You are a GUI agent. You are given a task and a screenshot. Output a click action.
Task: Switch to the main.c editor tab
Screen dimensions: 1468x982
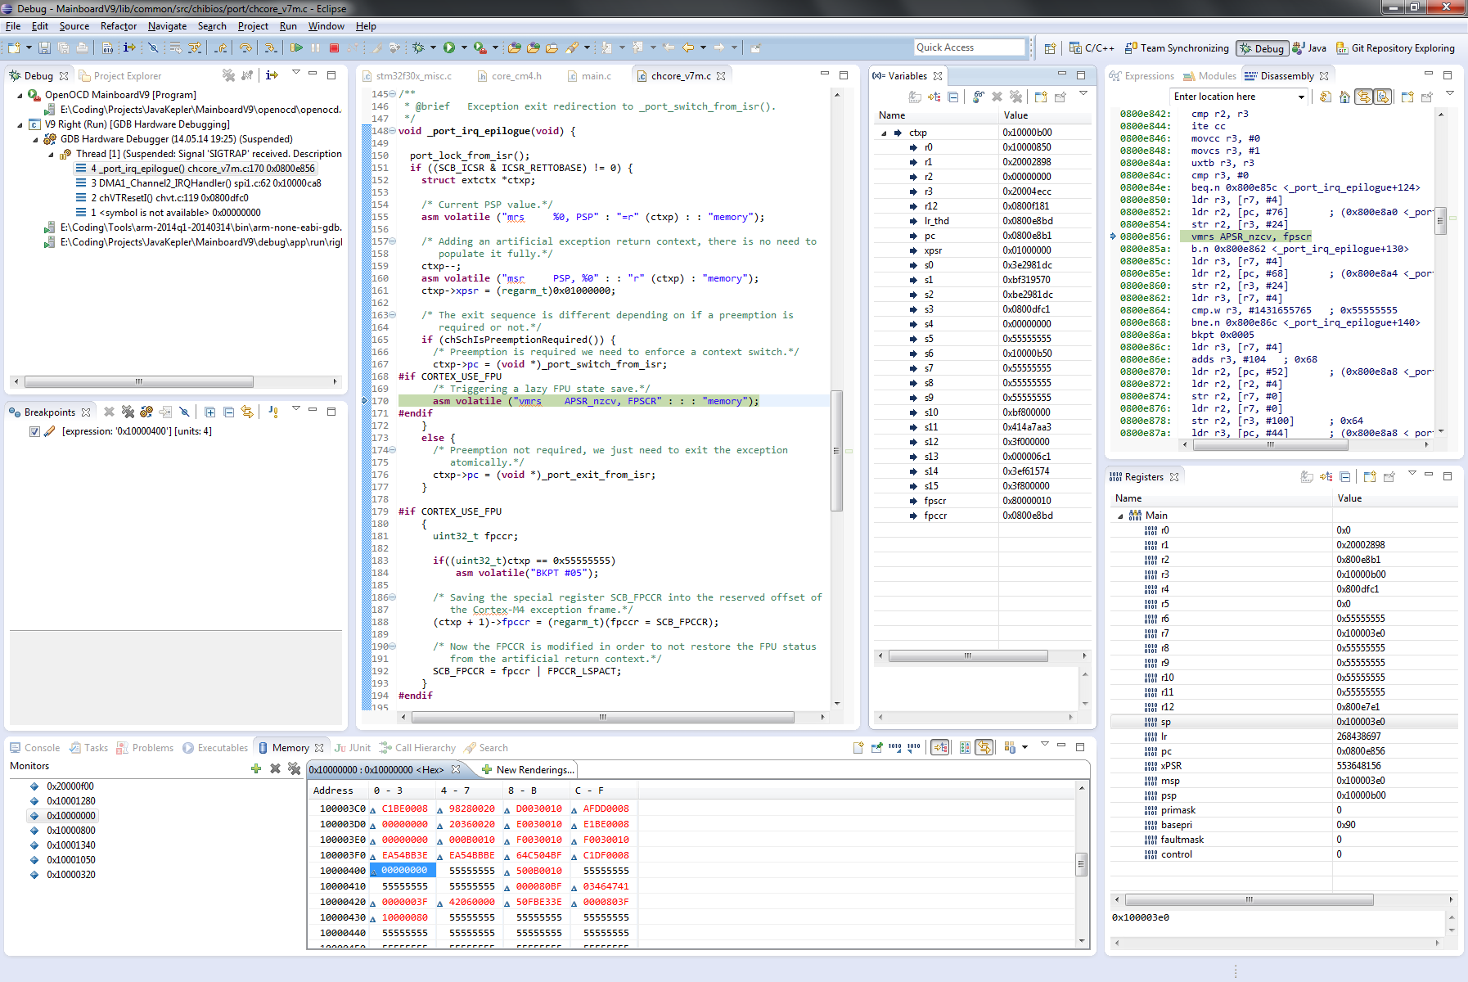[596, 76]
